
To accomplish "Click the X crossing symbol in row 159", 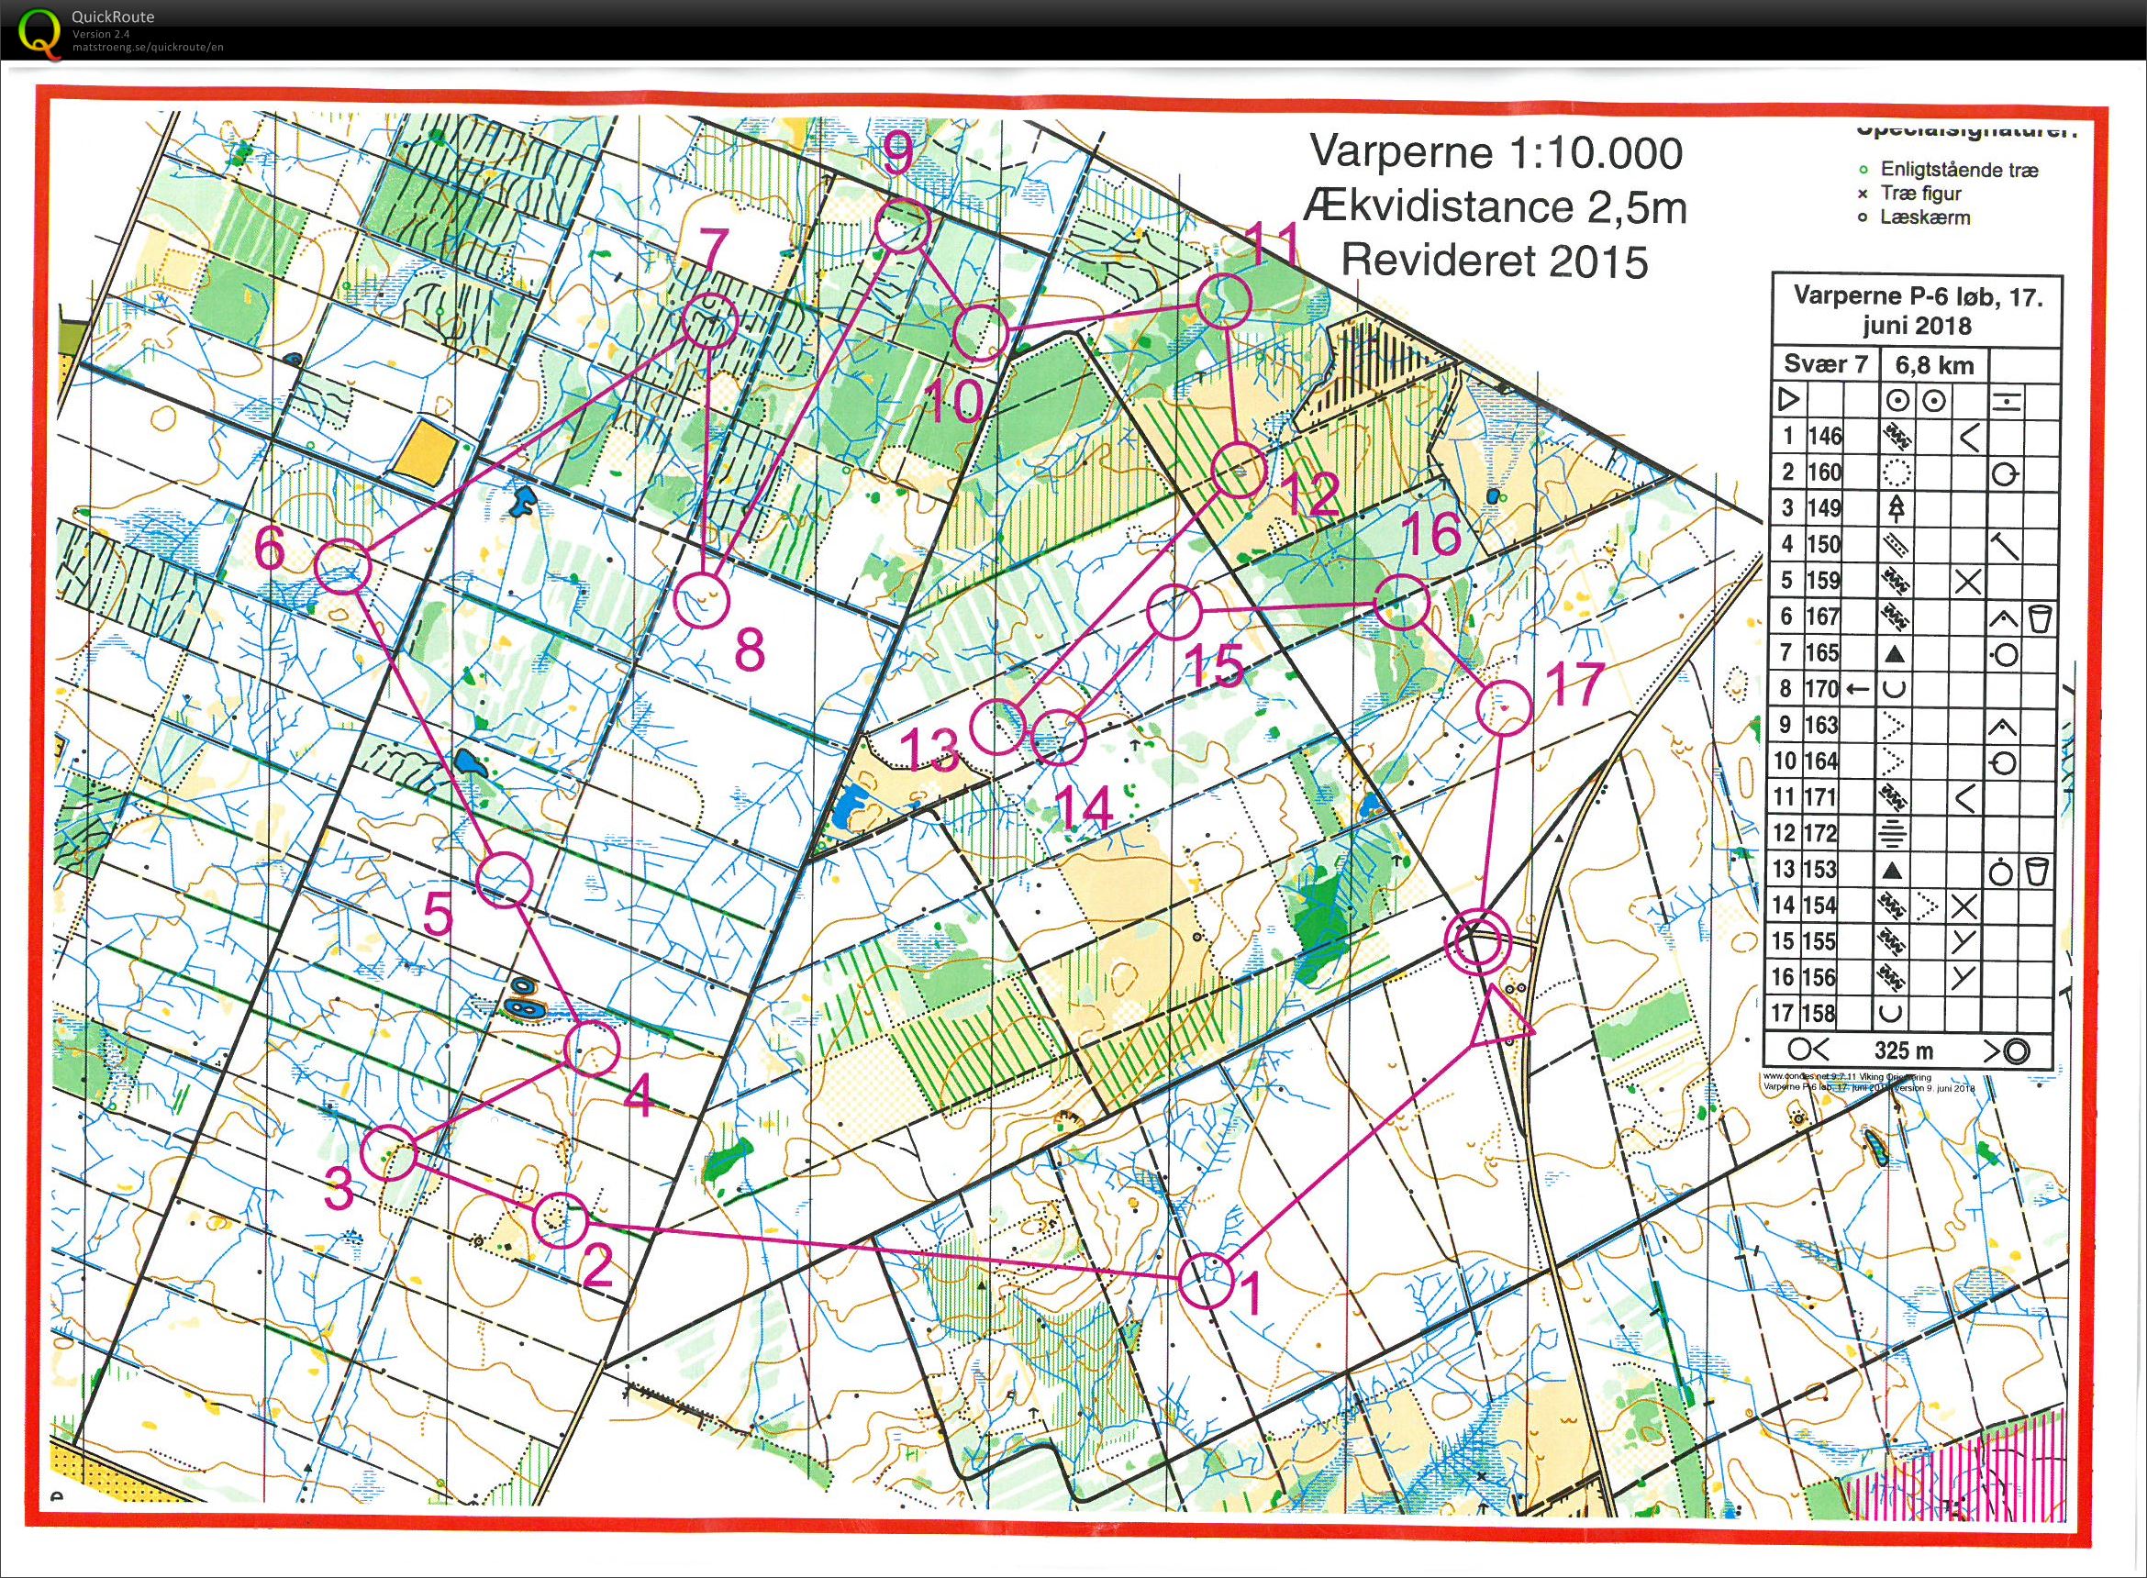I will click(x=1965, y=581).
